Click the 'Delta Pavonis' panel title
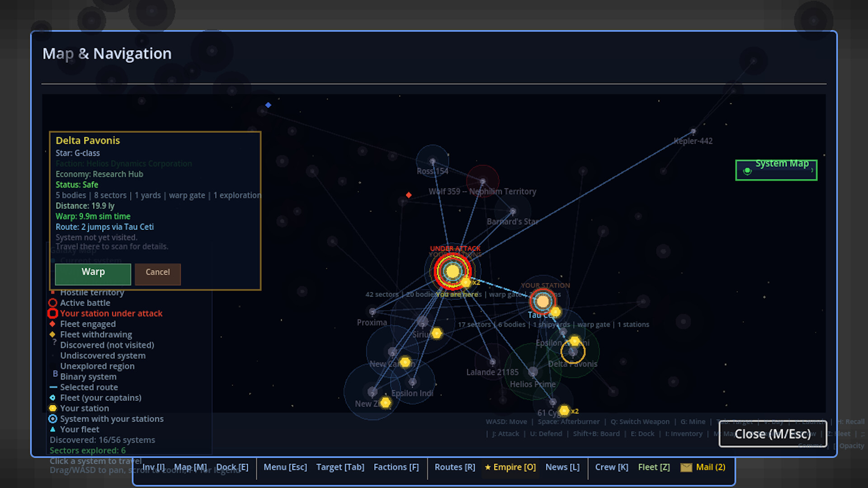This screenshot has height=488, width=868. pyautogui.click(x=88, y=141)
